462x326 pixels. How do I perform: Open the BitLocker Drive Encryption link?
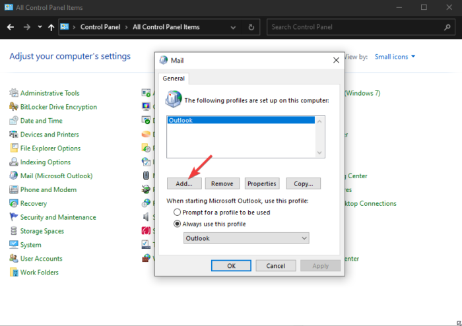click(x=58, y=107)
